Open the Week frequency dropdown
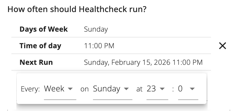239x111 pixels. click(x=54, y=89)
